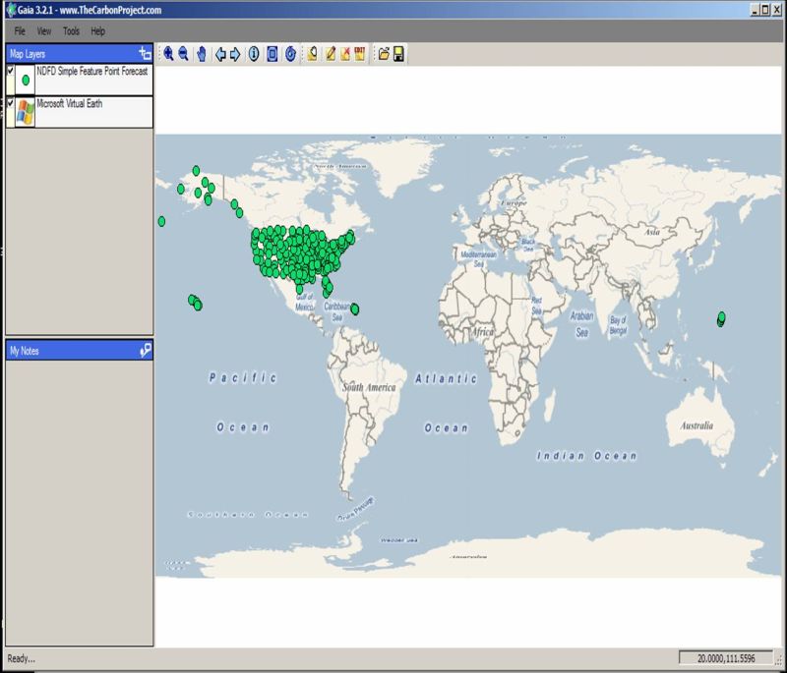The height and width of the screenshot is (673, 787).
Task: Click the My Notes panel title
Action: 24,351
